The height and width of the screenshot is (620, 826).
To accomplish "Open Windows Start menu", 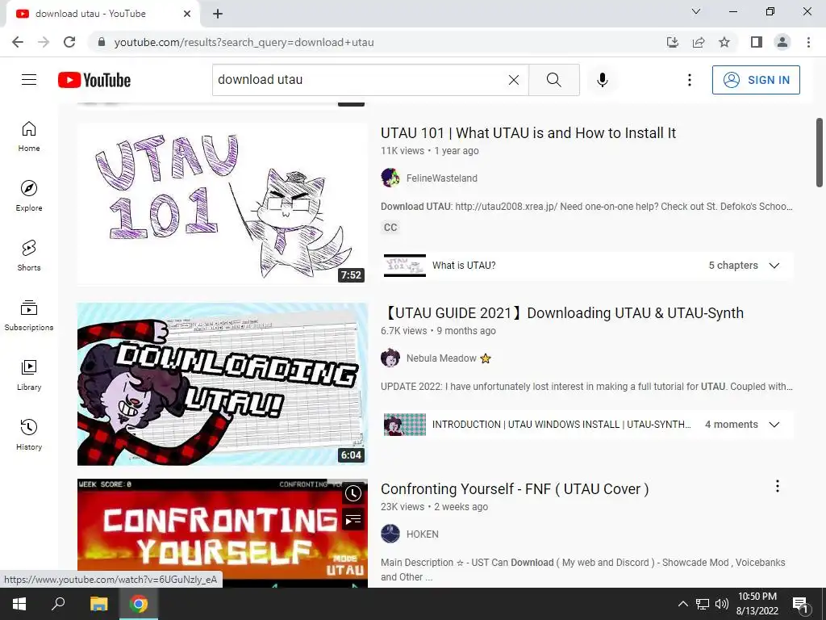I will click(19, 604).
